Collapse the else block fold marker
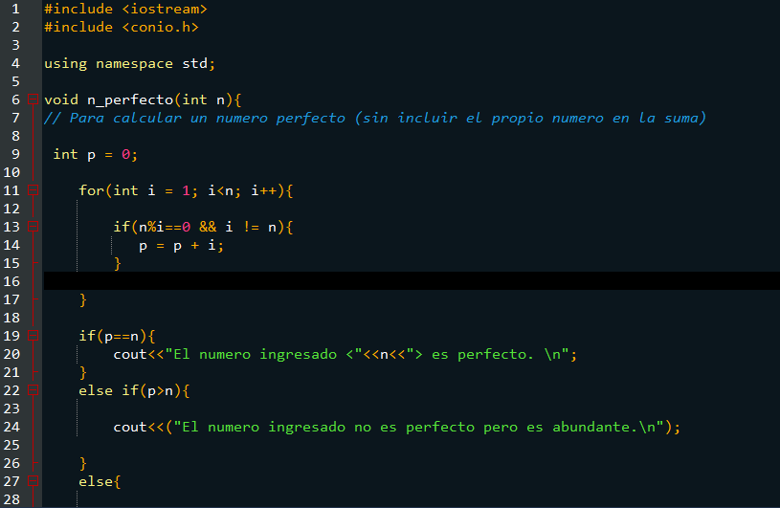Viewport: 780px width, 508px height. [33, 481]
